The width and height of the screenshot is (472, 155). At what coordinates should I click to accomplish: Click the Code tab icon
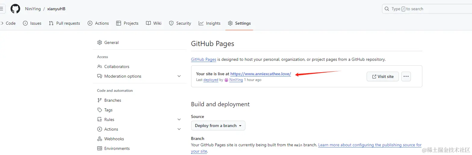pyautogui.click(x=2, y=23)
